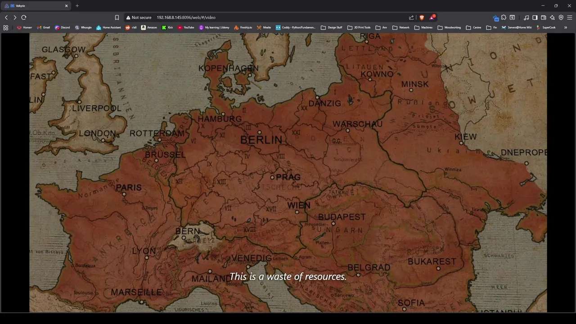Open the apps grid icon in the bookmarks bar
Viewport: 576px width, 324px height.
pos(5,27)
